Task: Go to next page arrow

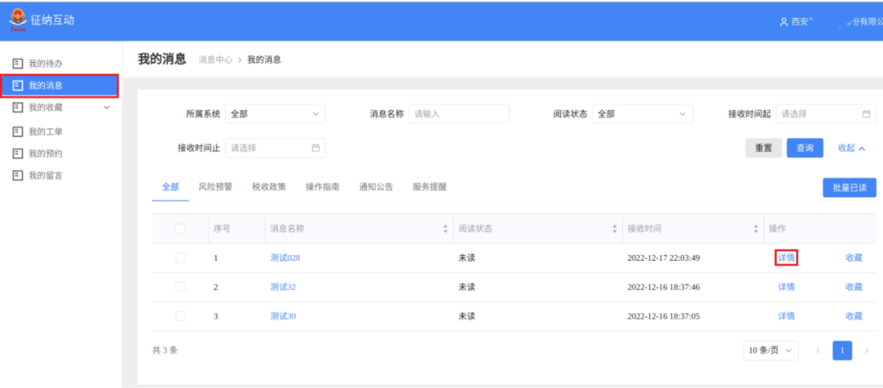Action: (867, 350)
